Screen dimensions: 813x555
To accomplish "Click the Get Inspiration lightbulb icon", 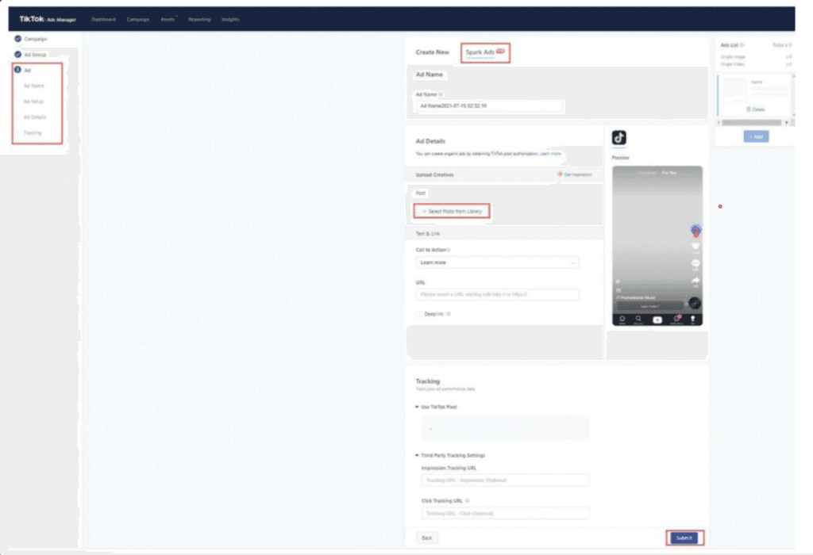I will click(x=560, y=174).
